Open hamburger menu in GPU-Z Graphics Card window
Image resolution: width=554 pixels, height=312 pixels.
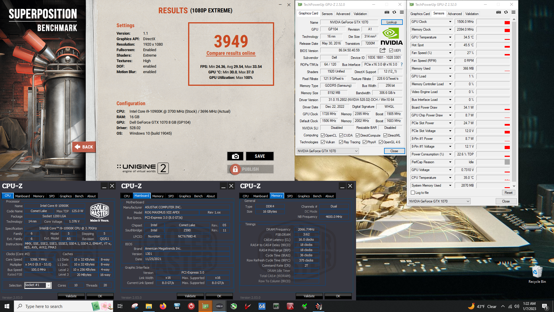click(x=402, y=12)
